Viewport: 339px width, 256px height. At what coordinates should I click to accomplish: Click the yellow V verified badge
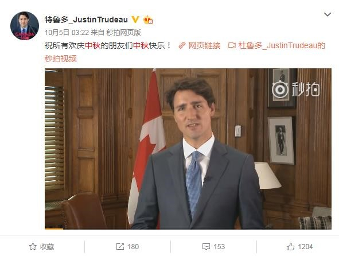coord(135,20)
